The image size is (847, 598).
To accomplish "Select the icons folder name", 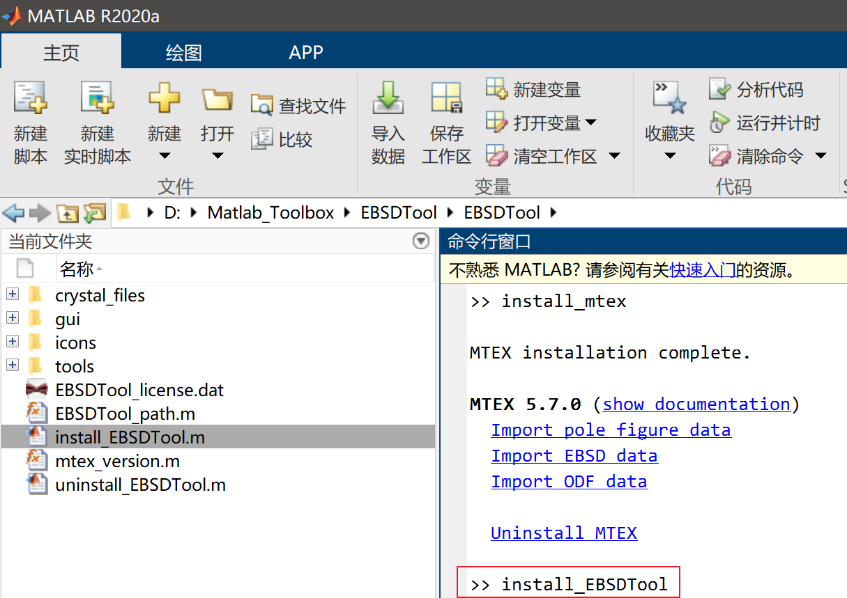I will pos(75,343).
